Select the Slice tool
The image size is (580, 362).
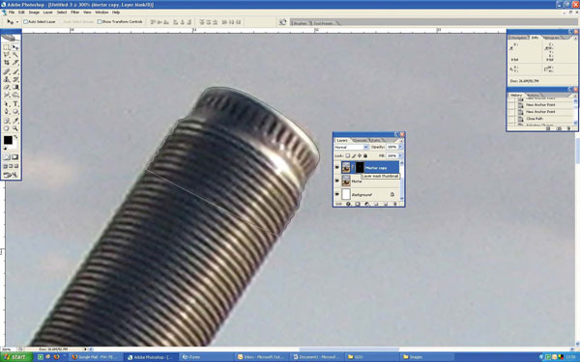pos(15,63)
